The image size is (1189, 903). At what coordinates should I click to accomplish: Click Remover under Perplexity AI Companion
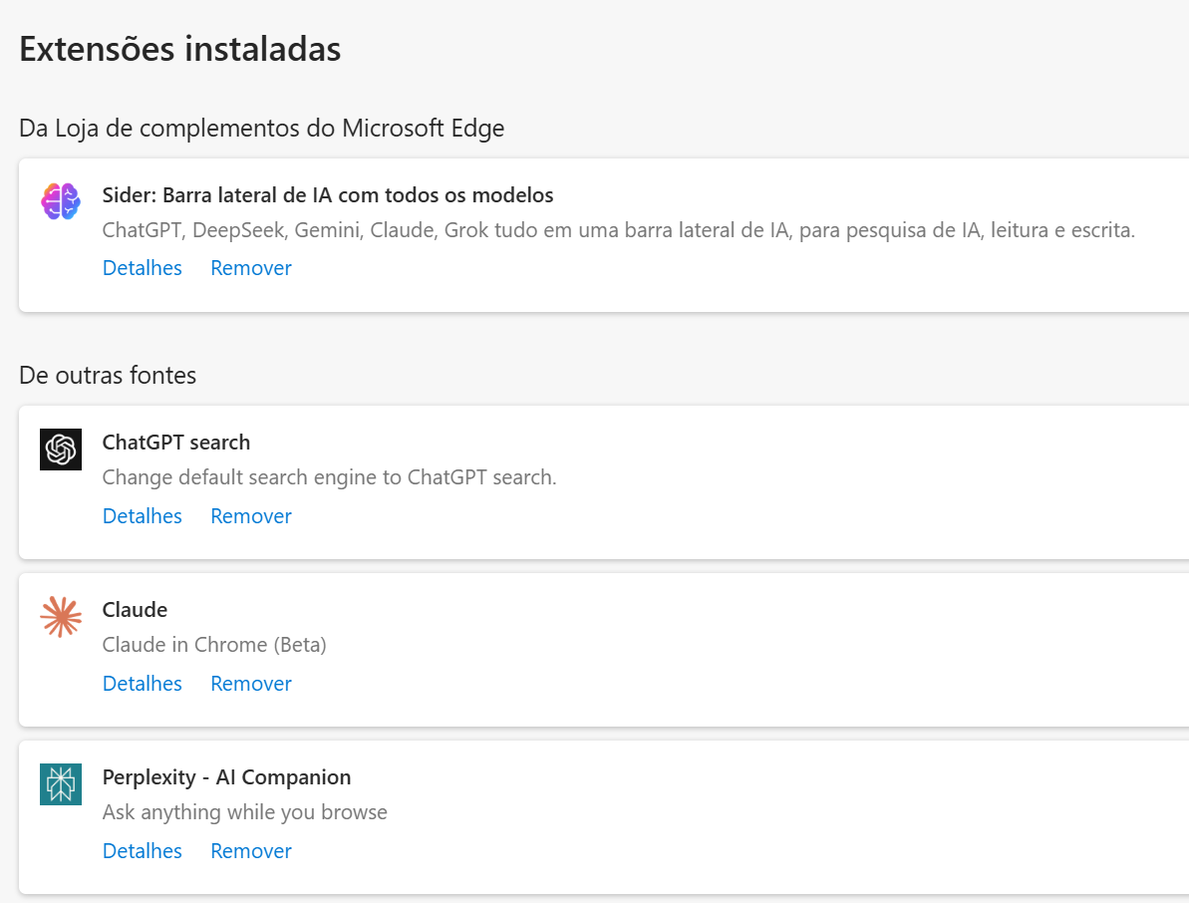(x=251, y=851)
